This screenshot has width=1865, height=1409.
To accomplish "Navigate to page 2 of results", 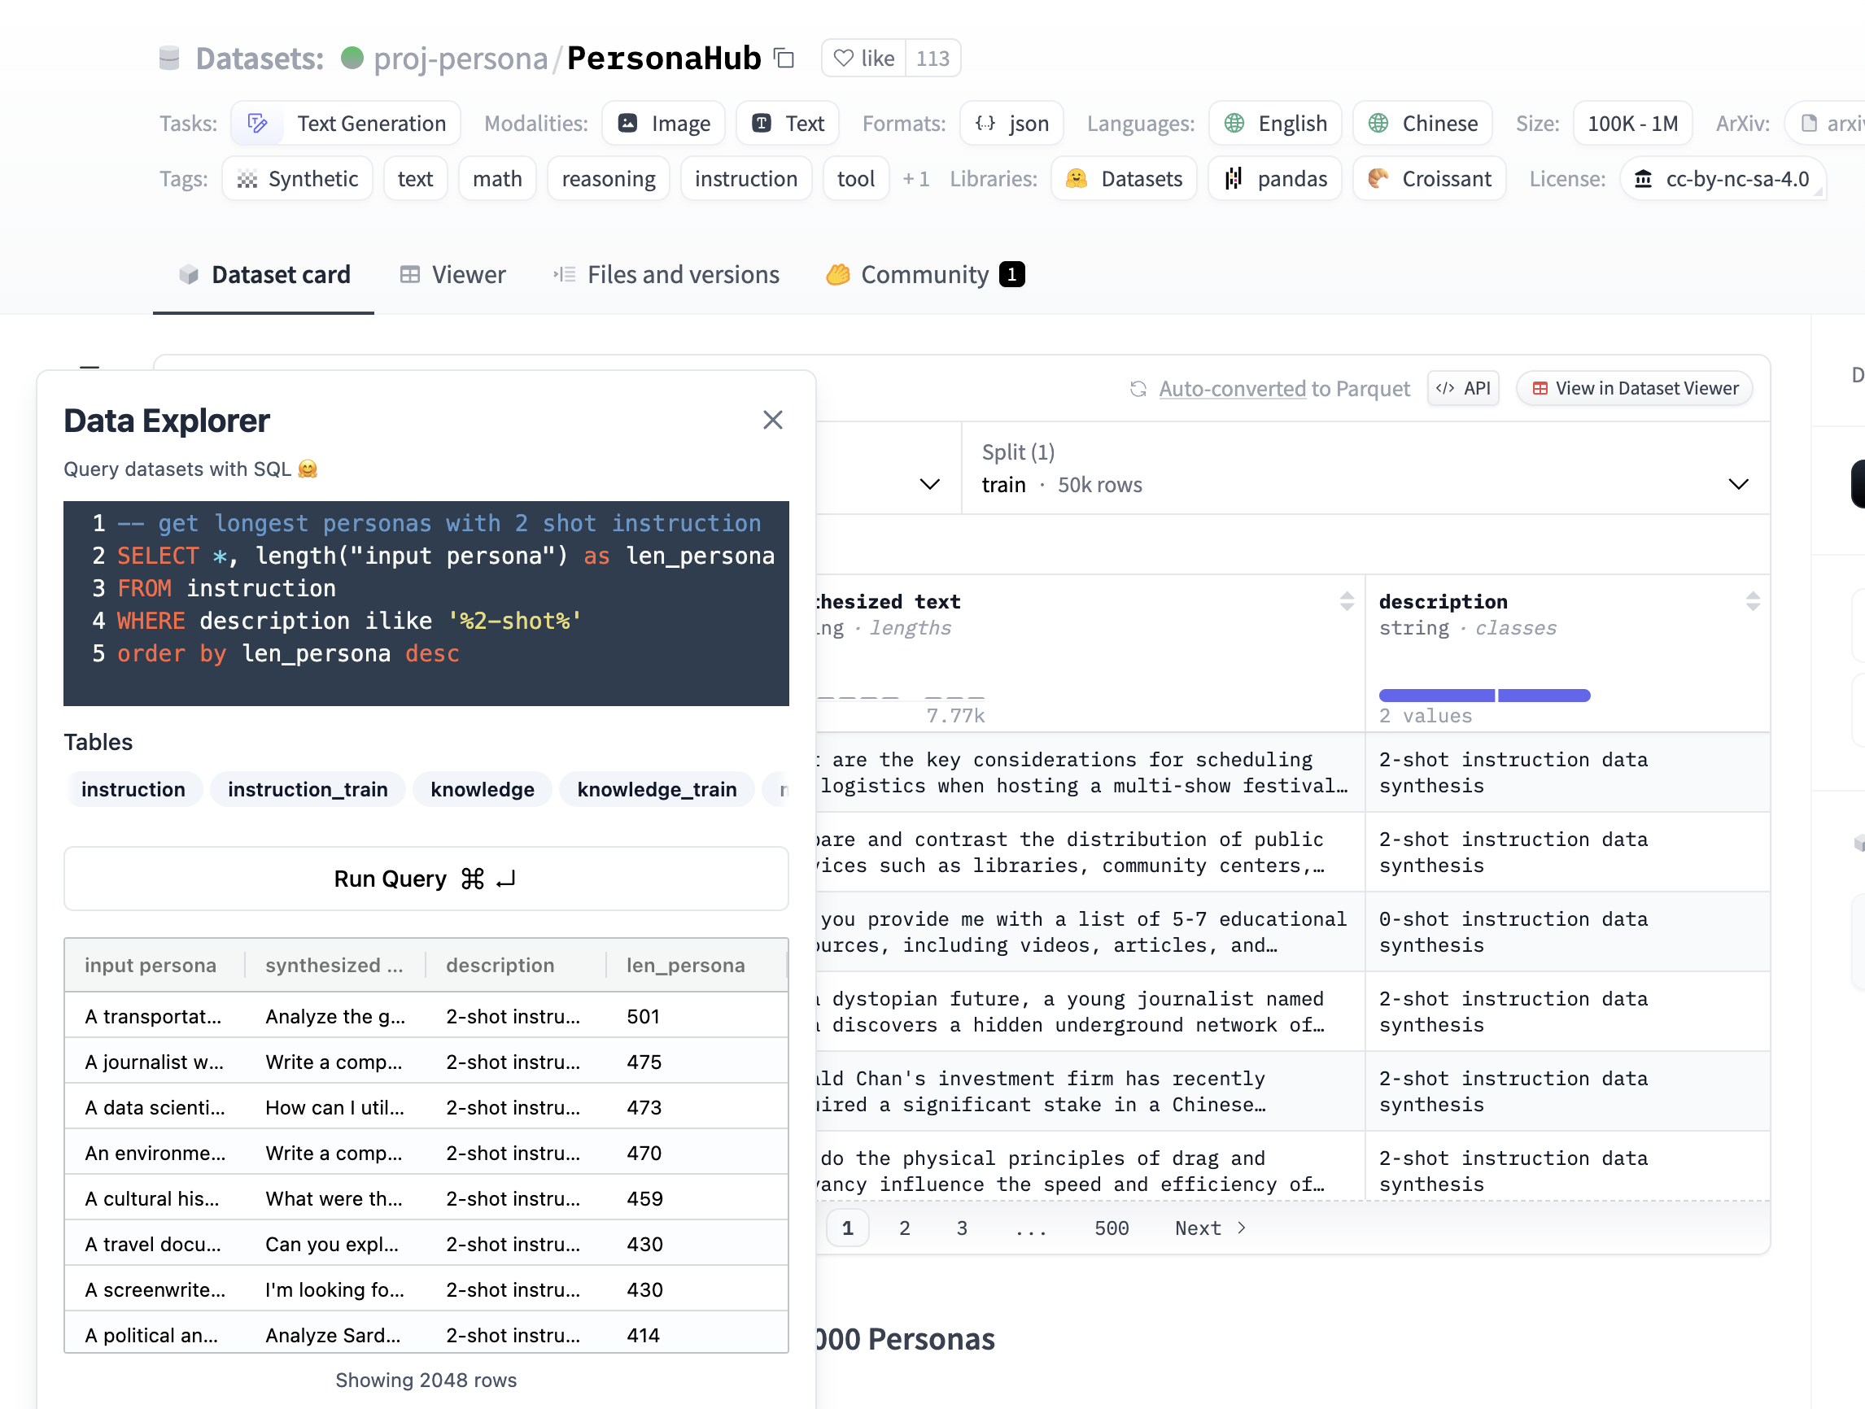I will pos(904,1227).
